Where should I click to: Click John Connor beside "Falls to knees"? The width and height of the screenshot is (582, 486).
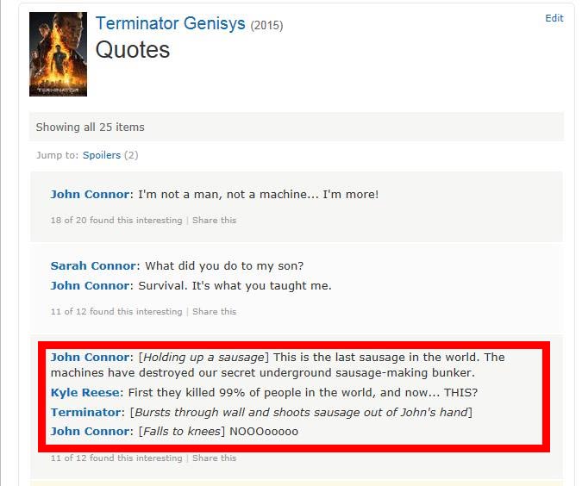[x=90, y=431]
